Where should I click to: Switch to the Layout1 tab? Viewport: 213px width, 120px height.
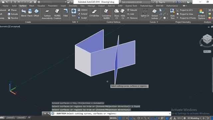(10, 117)
